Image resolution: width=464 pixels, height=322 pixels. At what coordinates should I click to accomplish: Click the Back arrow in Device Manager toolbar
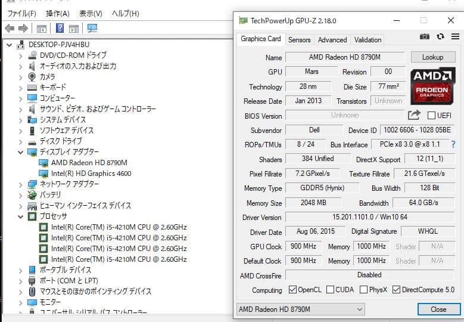(x=10, y=29)
